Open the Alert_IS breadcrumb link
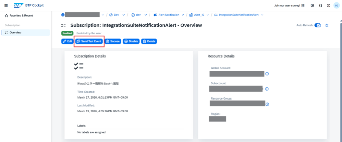This screenshot has height=142, width=342. pyautogui.click(x=199, y=15)
